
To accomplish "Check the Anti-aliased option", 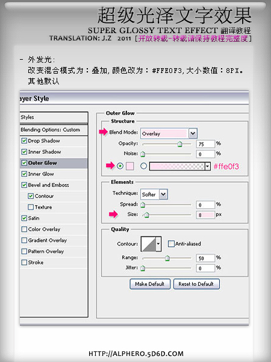I will pyautogui.click(x=171, y=244).
